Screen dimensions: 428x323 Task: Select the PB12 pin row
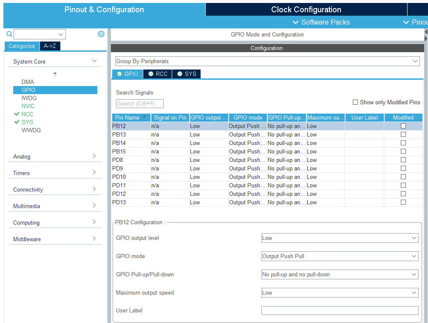point(267,126)
